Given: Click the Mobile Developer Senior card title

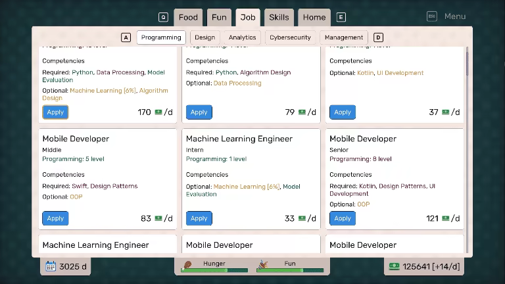Looking at the screenshot, I should 363,139.
